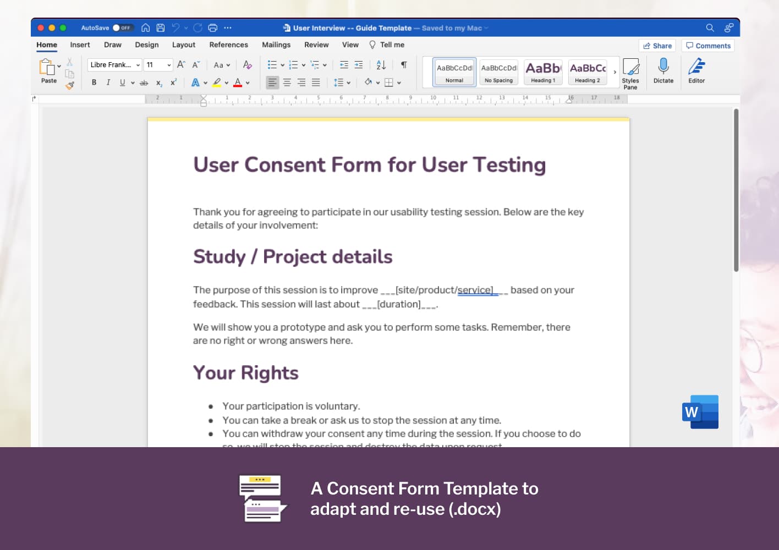Viewport: 779px width, 550px height.
Task: Apply bold formatting
Action: click(94, 82)
